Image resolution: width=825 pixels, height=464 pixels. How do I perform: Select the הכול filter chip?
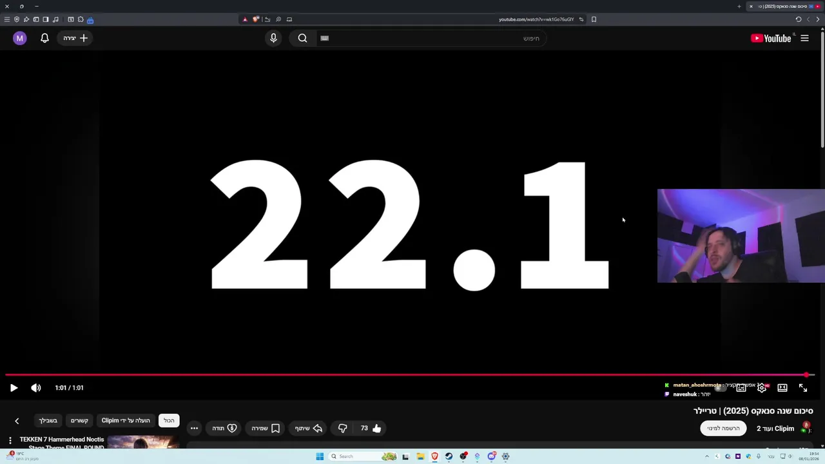click(x=169, y=420)
